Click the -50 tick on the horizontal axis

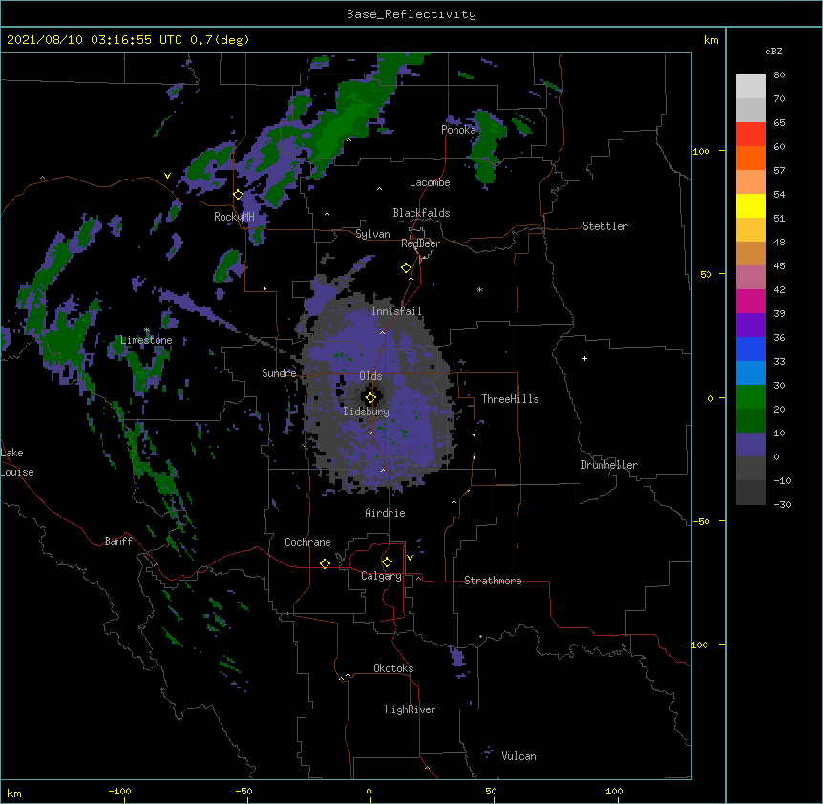[243, 791]
